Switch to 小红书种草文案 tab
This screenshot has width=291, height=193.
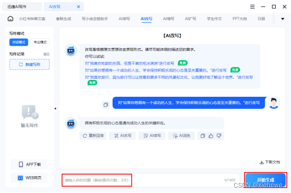click(x=32, y=19)
